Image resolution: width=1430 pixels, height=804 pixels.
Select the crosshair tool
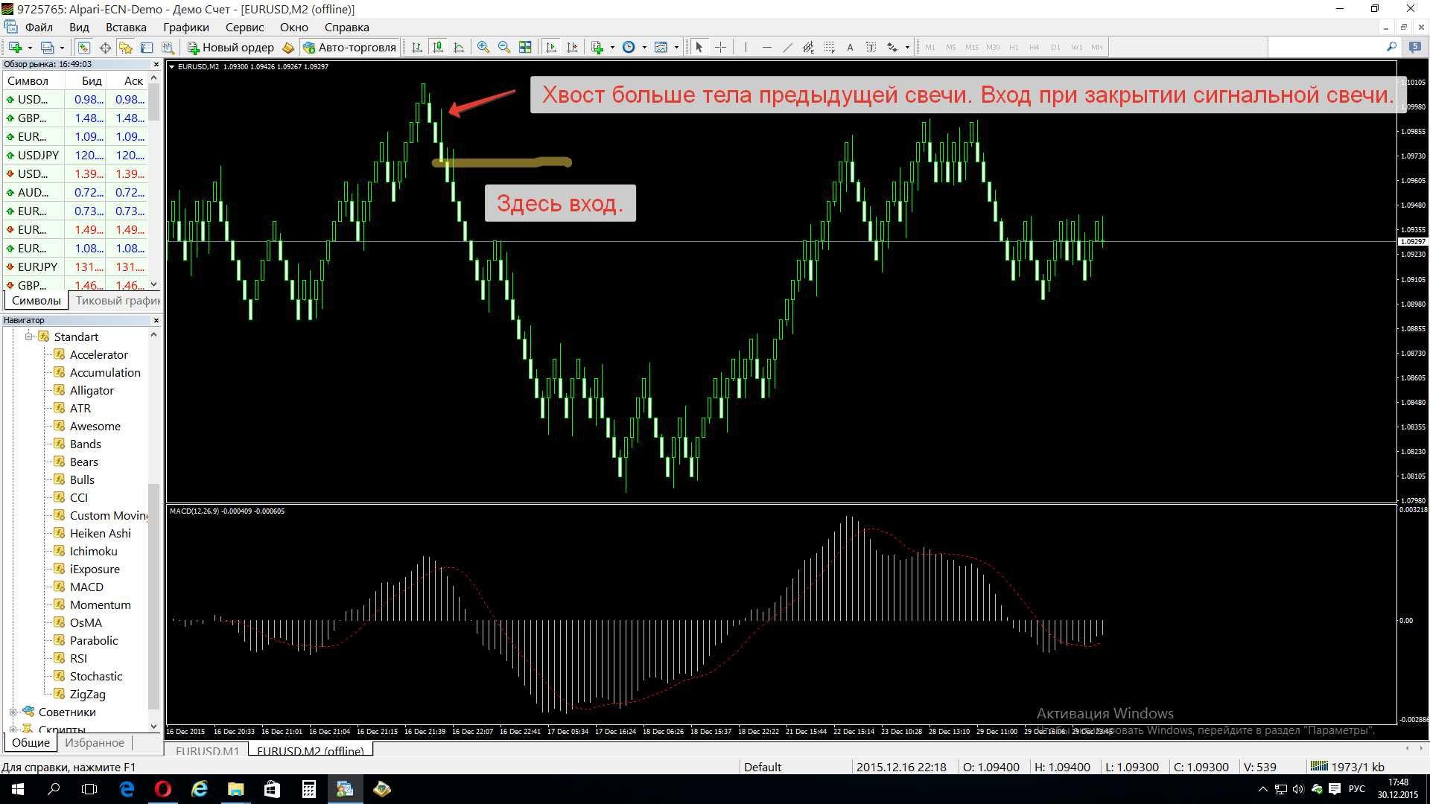[x=720, y=47]
